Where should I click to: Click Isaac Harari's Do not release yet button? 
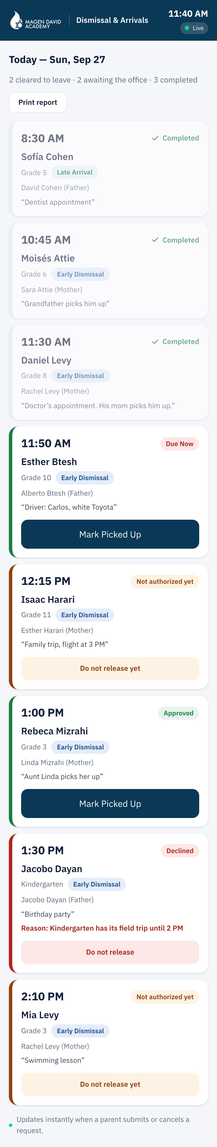click(x=110, y=668)
